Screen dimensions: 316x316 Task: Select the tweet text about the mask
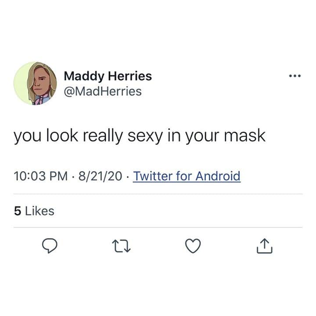click(140, 136)
